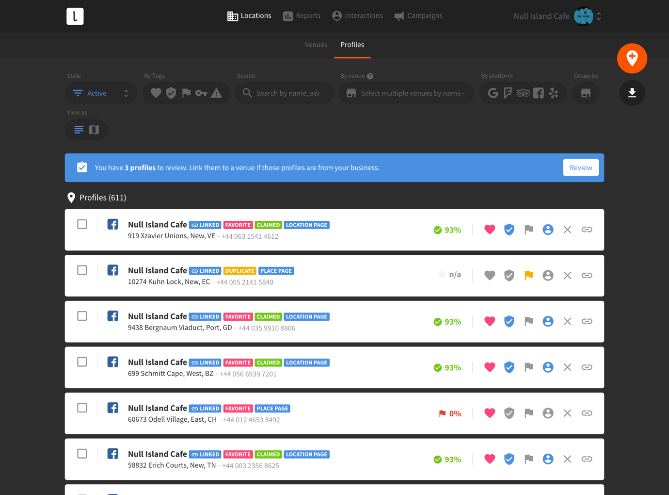Open the Reports menu

click(302, 16)
